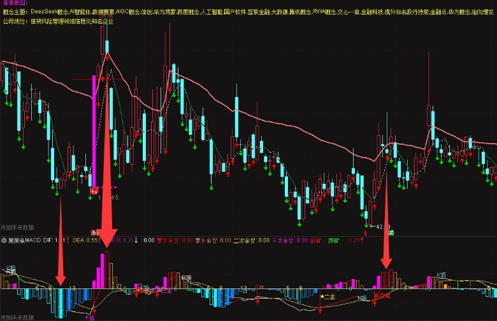The height and width of the screenshot is (321, 497).
Task: Open the AIGC概念 concept theme
Action: [x=127, y=12]
